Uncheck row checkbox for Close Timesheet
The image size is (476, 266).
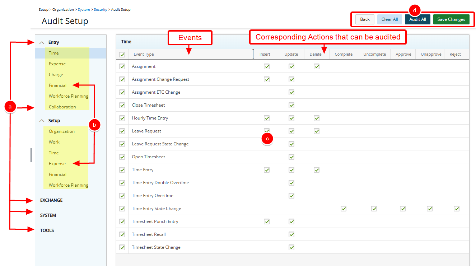click(x=122, y=105)
